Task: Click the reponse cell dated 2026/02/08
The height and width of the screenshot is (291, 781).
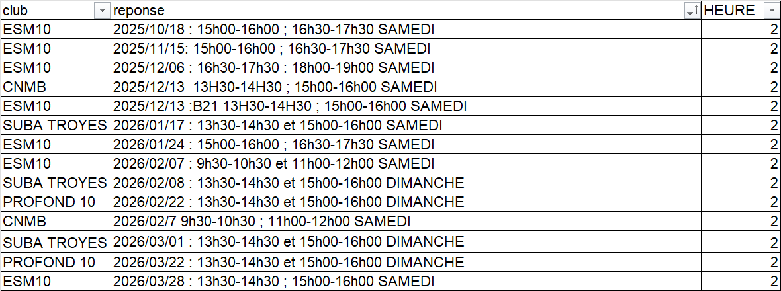Action: click(289, 183)
